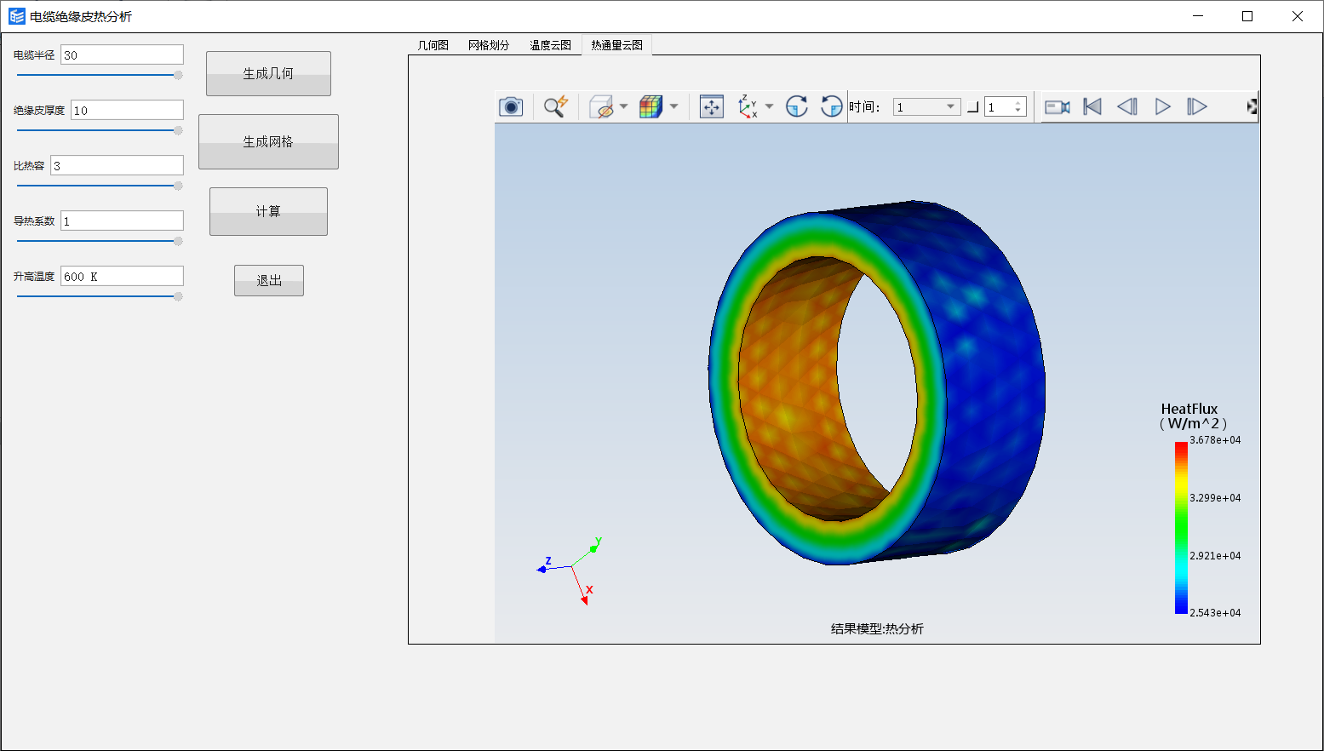This screenshot has height=751, width=1324.
Task: Switch to the 几何图 tab
Action: [x=433, y=45]
